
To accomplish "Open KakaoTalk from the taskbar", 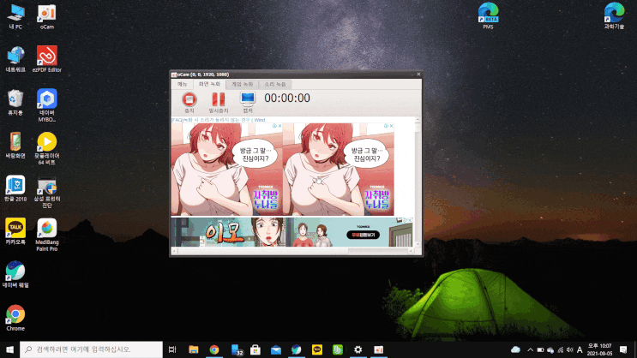I will tap(317, 349).
